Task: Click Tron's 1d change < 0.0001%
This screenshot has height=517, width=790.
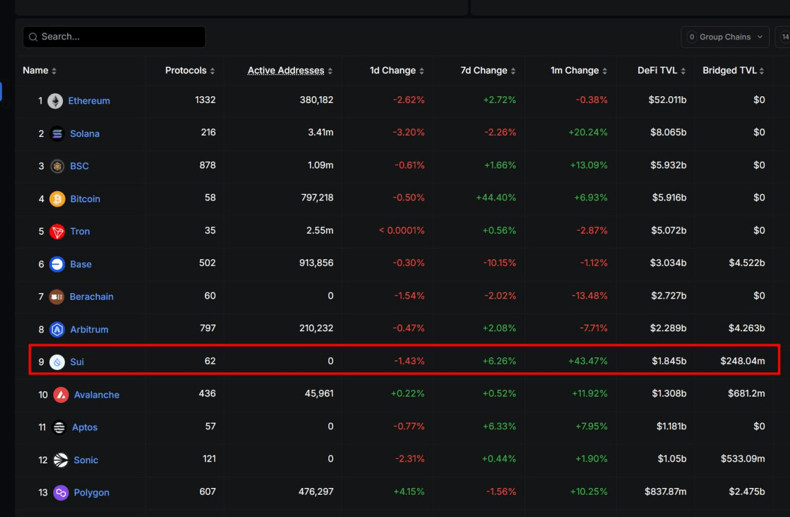Action: click(402, 231)
